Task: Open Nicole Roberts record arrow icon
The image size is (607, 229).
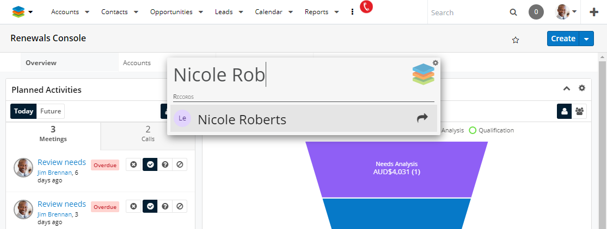Action: click(x=422, y=119)
